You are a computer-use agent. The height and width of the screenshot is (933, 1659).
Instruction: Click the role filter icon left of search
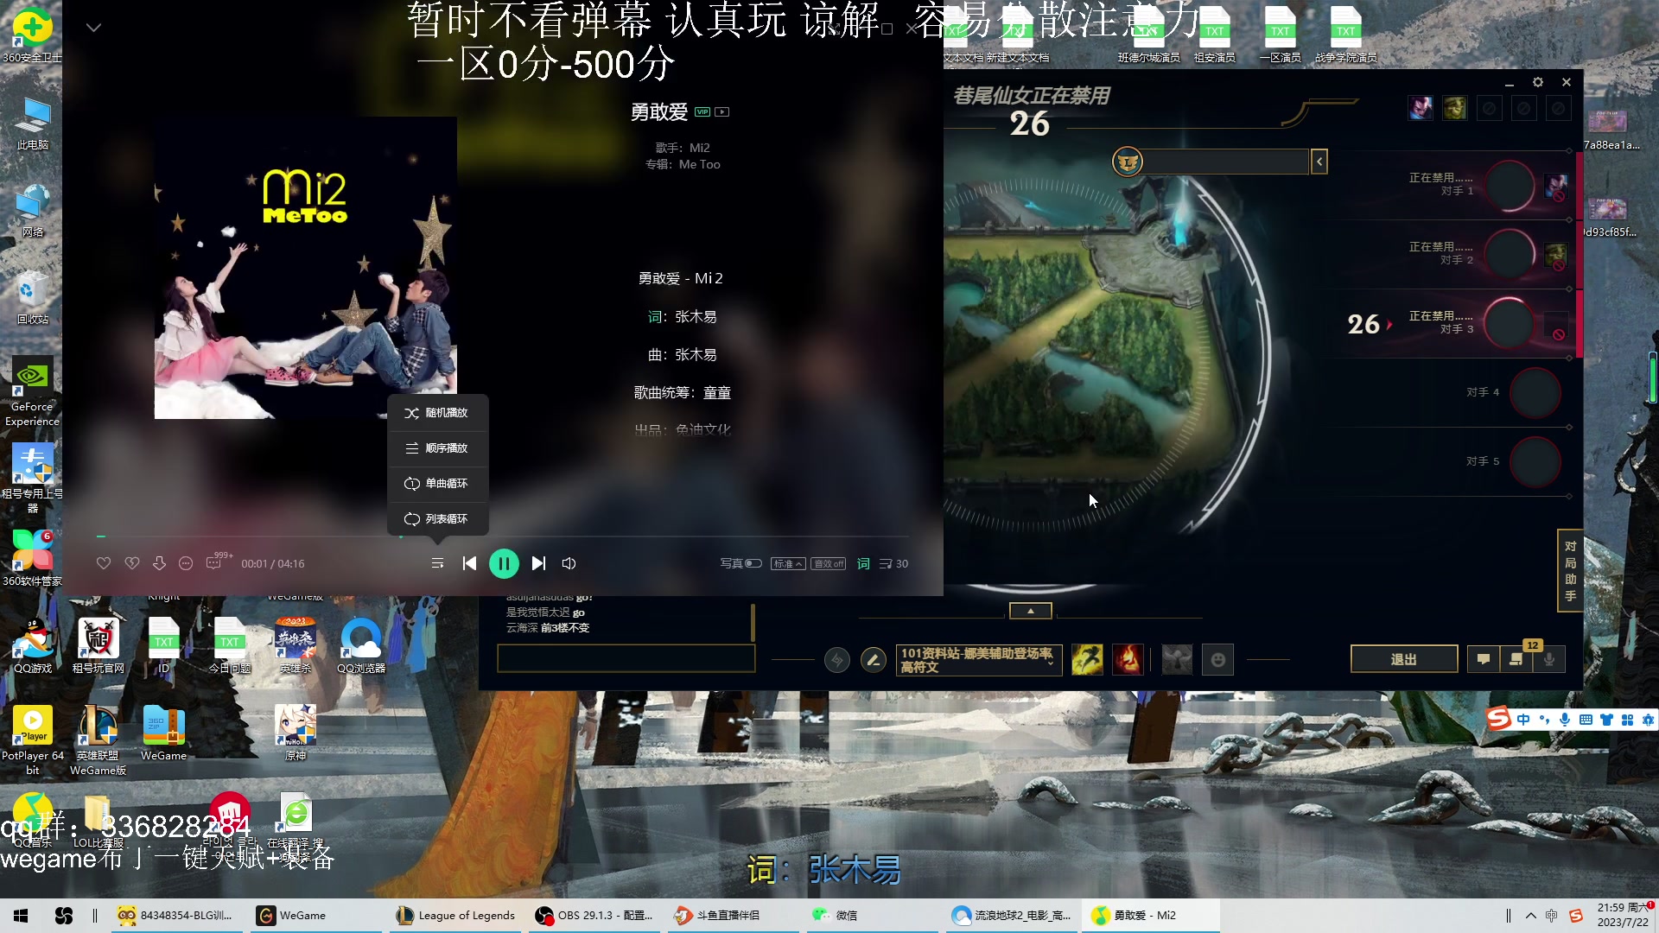point(1128,162)
